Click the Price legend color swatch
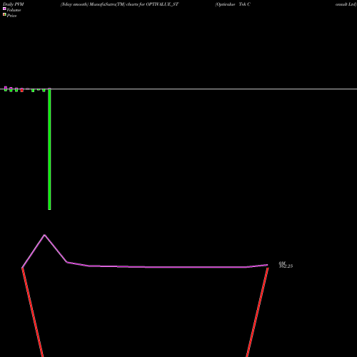The height and width of the screenshot is (357, 357). (x=4, y=15)
